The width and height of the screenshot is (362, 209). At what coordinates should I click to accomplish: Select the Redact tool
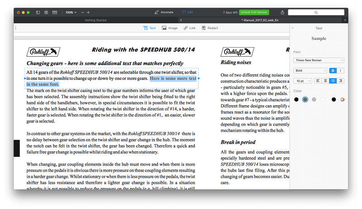210,28
